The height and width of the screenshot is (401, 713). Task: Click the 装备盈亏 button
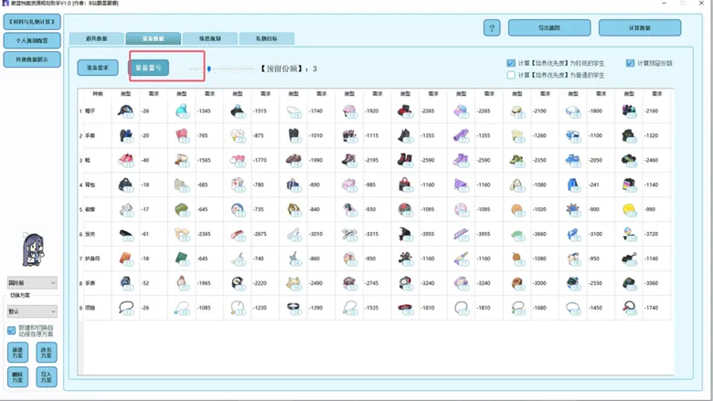point(148,68)
